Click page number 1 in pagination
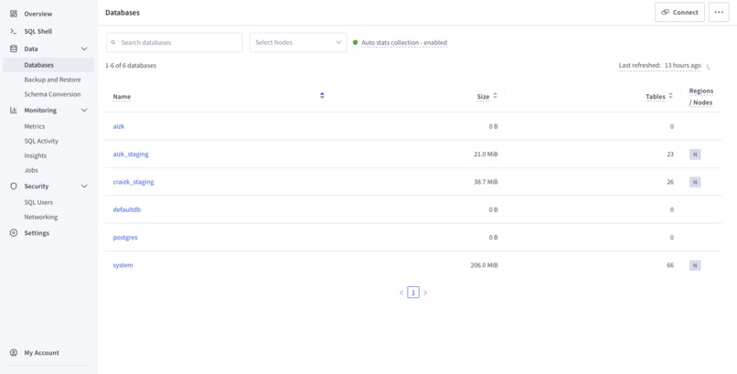 coord(413,293)
